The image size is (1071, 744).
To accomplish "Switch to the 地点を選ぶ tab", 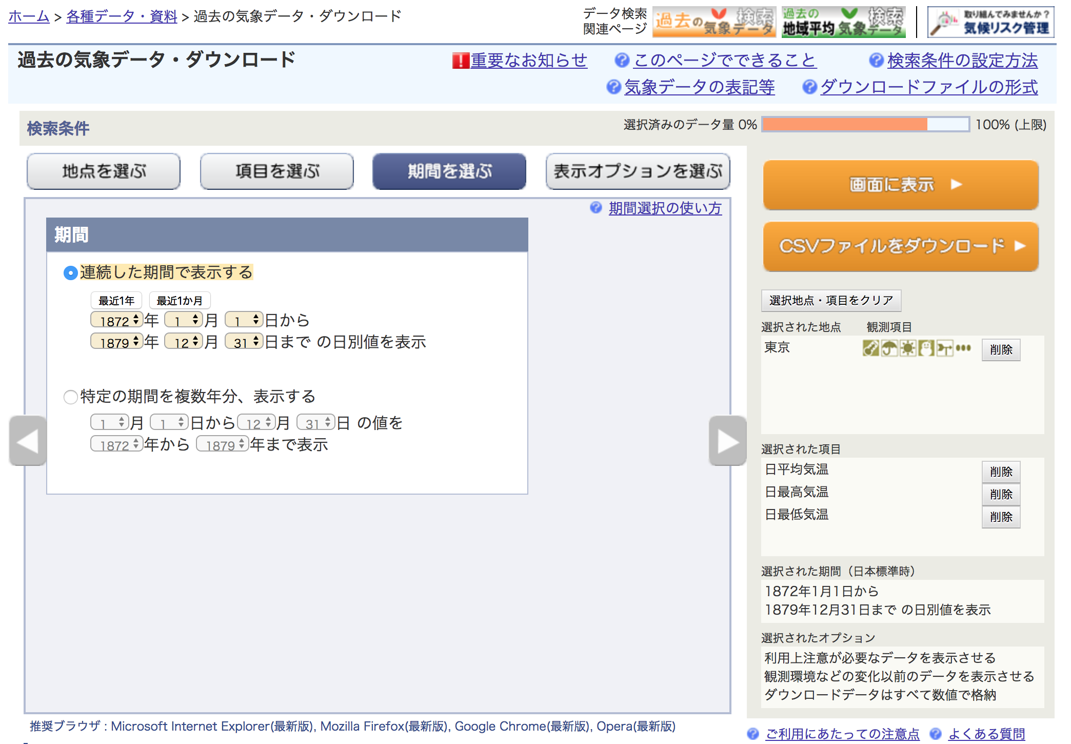I will coord(104,171).
